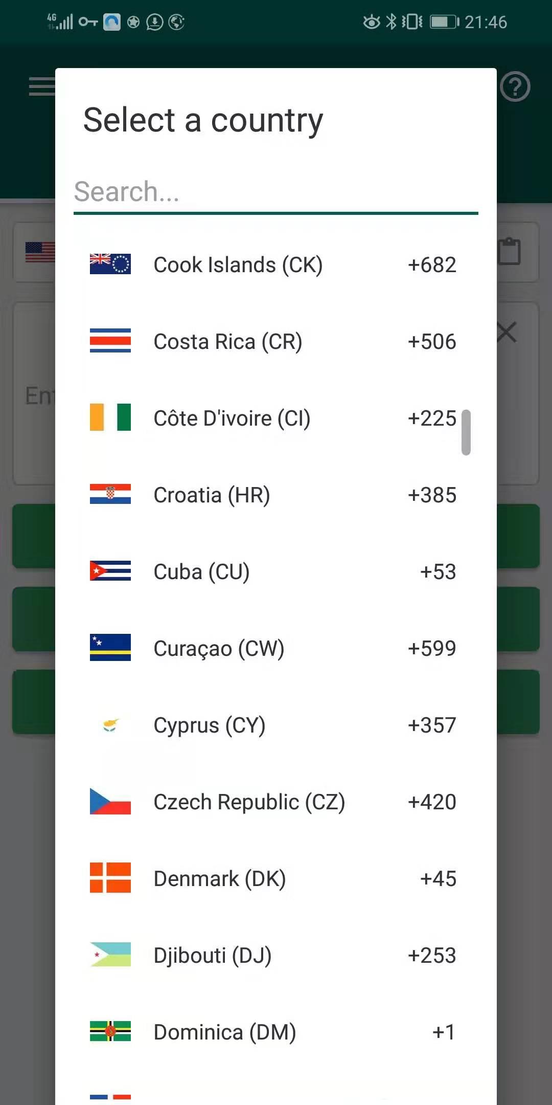Click the country list scrollbar handle
The height and width of the screenshot is (1105, 552).
(x=466, y=432)
